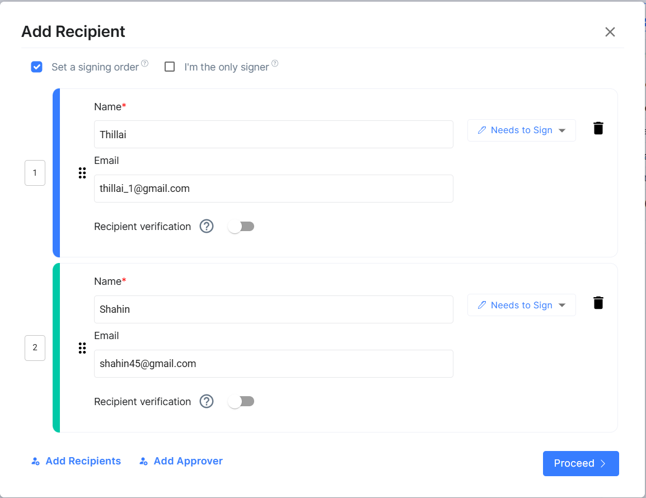Click help icon next to Set a signing order
The image size is (646, 498).
tap(145, 63)
